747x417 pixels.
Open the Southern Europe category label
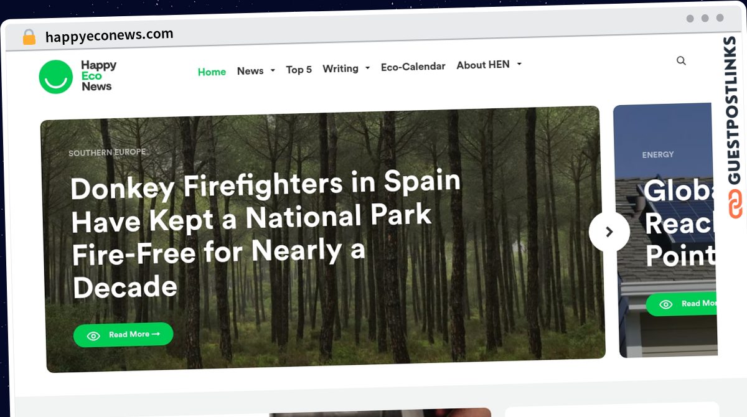tap(107, 152)
